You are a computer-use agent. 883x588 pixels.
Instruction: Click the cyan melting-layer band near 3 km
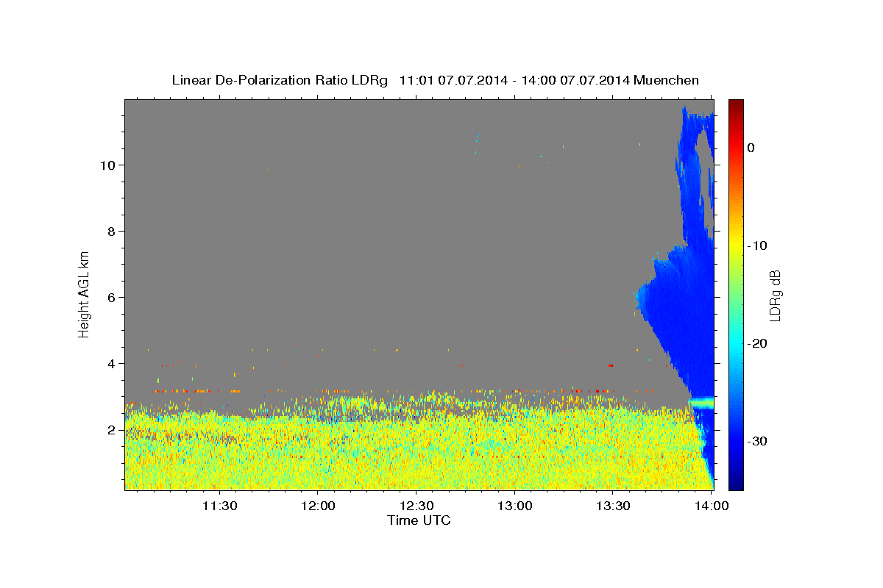pyautogui.click(x=702, y=402)
